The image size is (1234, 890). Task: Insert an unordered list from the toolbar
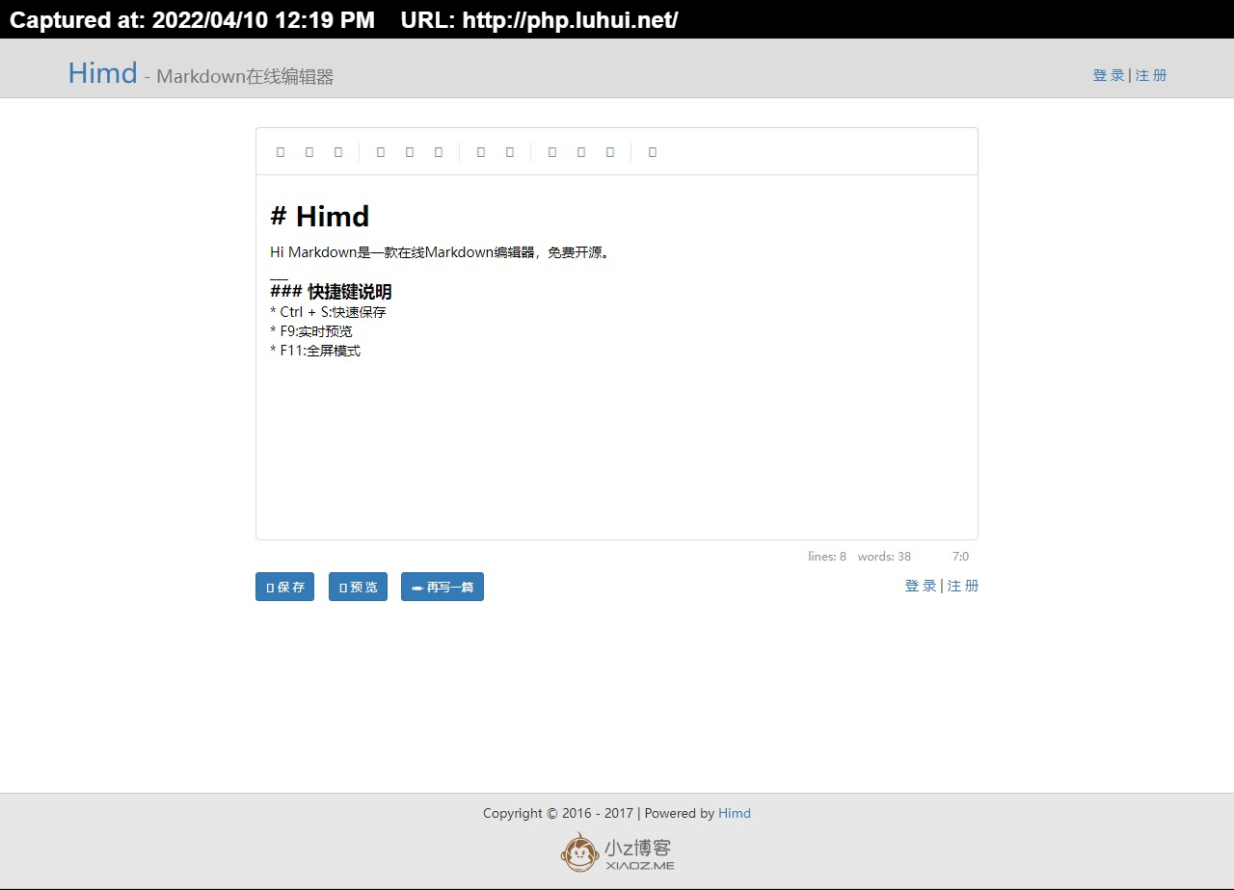410,152
